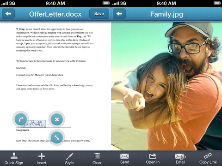Tap the Greg Smith signature line label

[x=23, y=130]
